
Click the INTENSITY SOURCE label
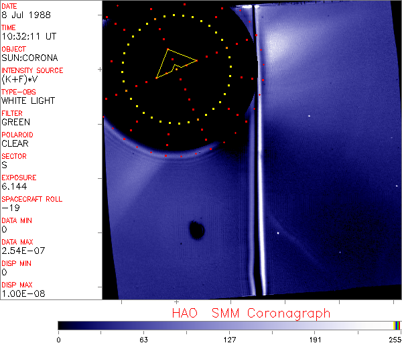point(32,70)
